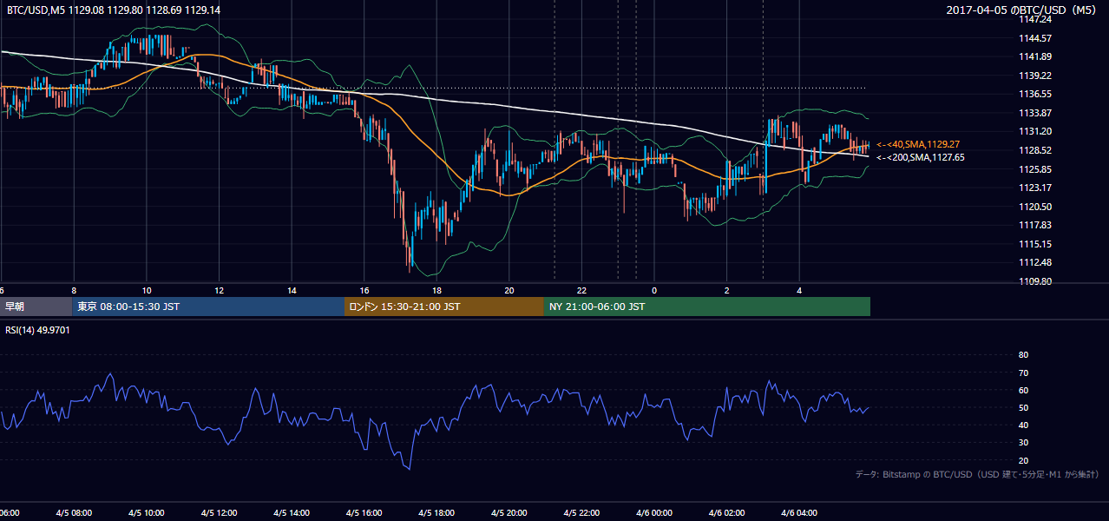Select the 1125.85 price axis label
Viewport: 1109px width, 521px height.
(1036, 169)
